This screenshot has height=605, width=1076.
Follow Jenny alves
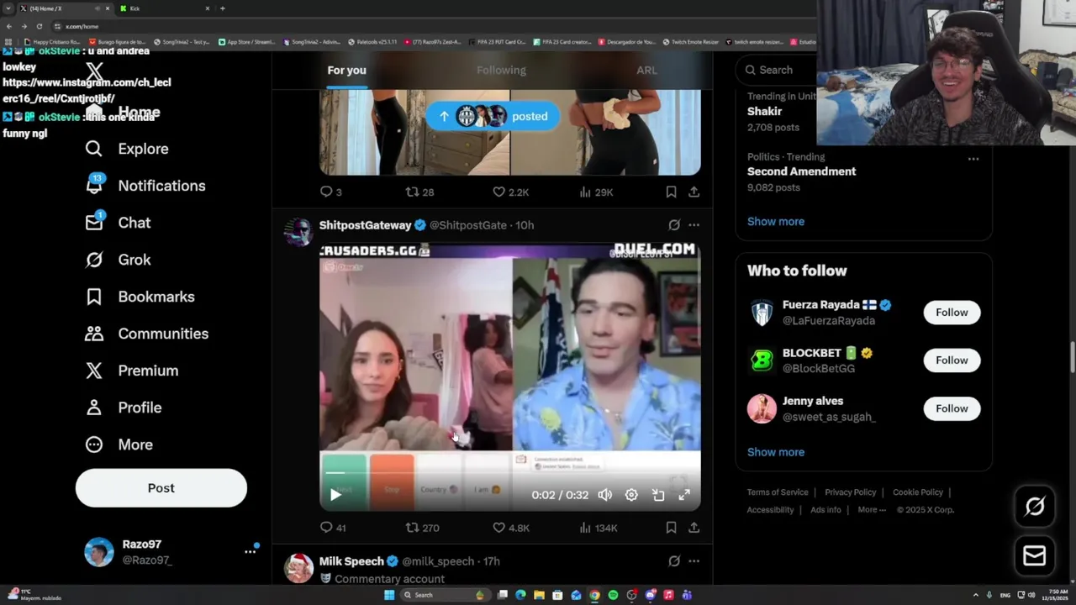[952, 408]
